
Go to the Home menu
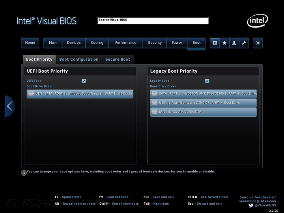point(30,43)
